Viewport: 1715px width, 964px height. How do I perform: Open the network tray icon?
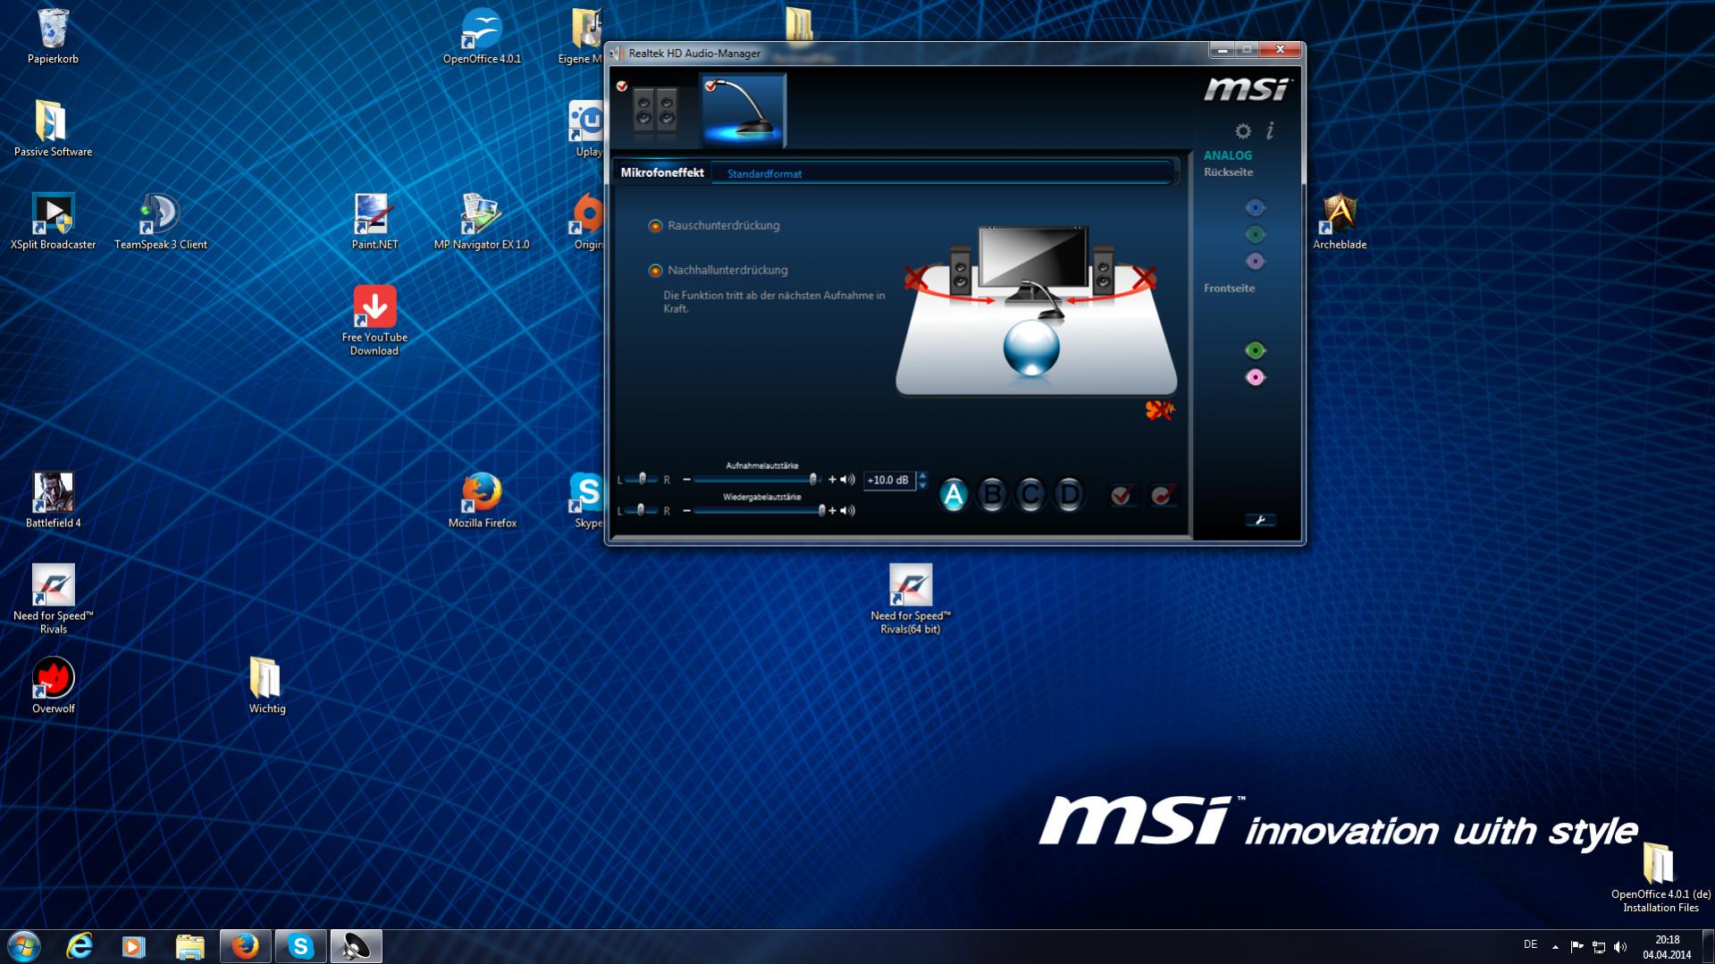point(1599,947)
